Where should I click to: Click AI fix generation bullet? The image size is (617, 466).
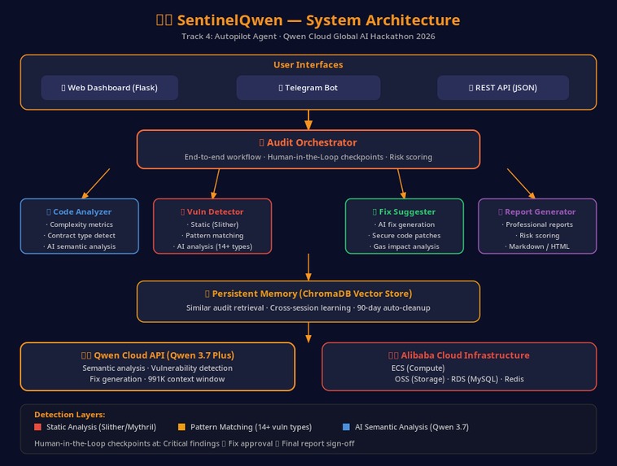[x=405, y=224]
